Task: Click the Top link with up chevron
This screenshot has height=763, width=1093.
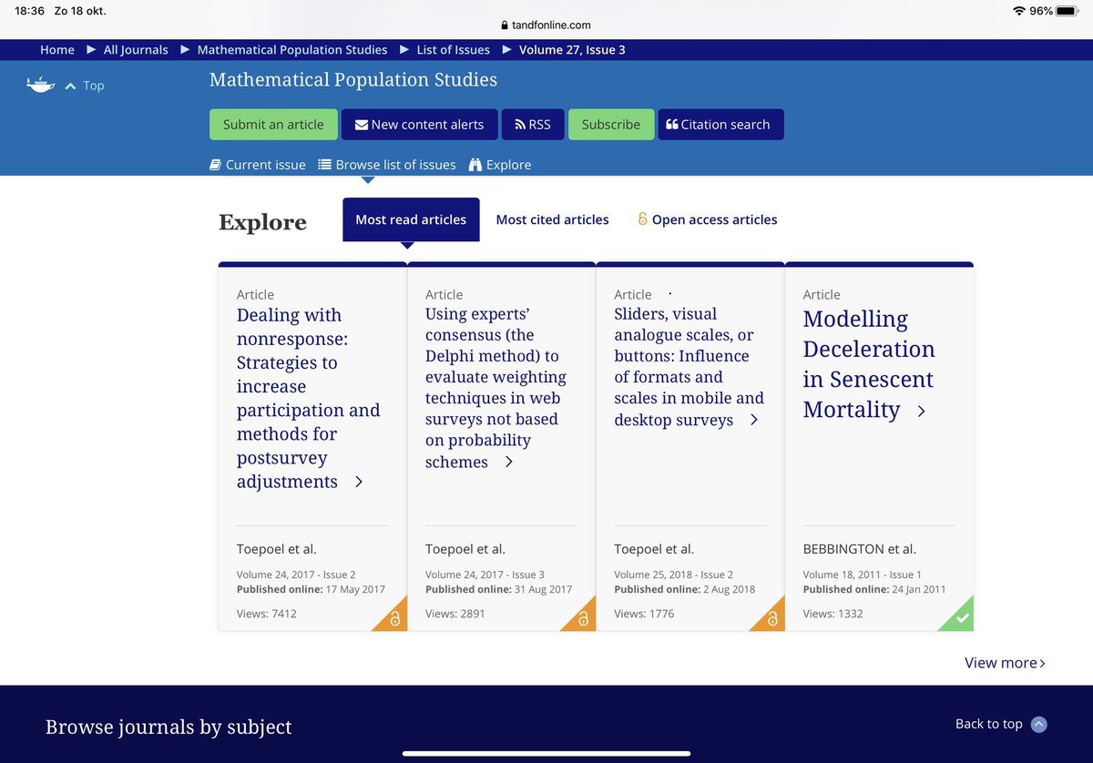Action: (85, 86)
